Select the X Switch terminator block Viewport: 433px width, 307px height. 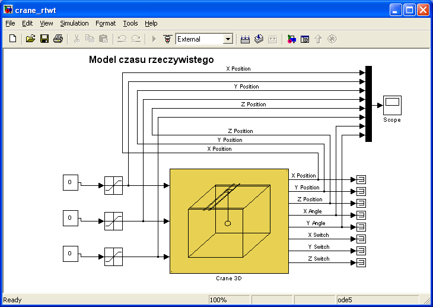click(361, 239)
